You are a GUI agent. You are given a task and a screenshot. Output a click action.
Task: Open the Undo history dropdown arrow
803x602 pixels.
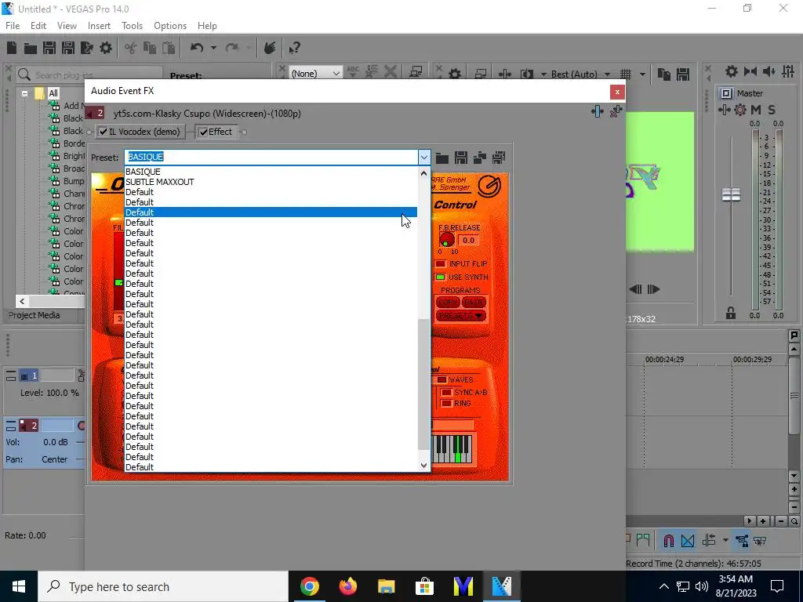(213, 48)
